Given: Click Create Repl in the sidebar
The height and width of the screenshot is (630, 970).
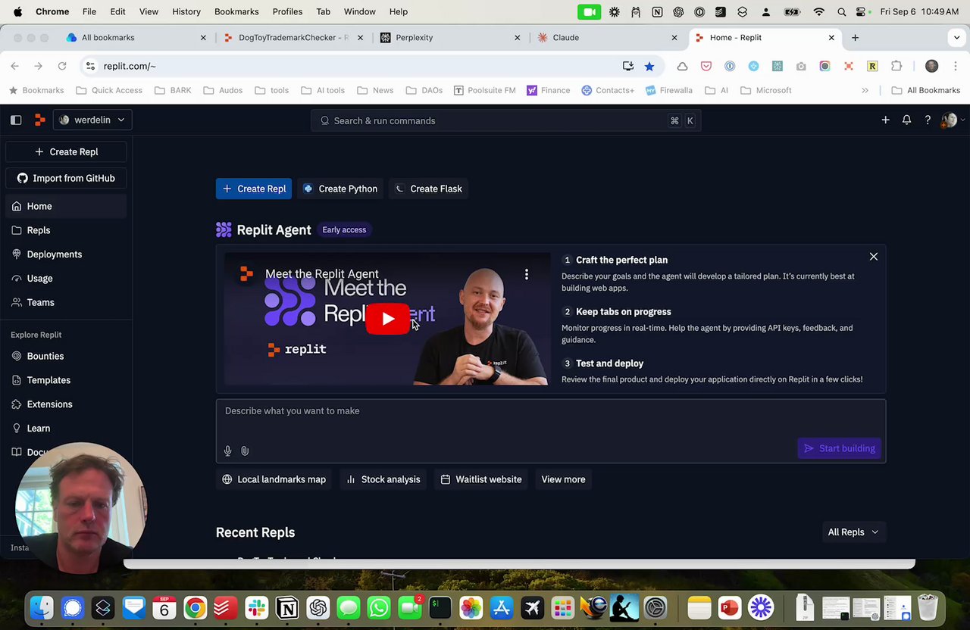Looking at the screenshot, I should coord(66,151).
